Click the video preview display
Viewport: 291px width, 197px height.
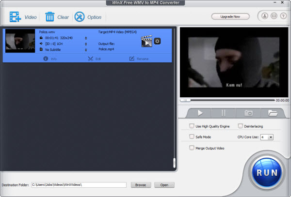click(234, 62)
